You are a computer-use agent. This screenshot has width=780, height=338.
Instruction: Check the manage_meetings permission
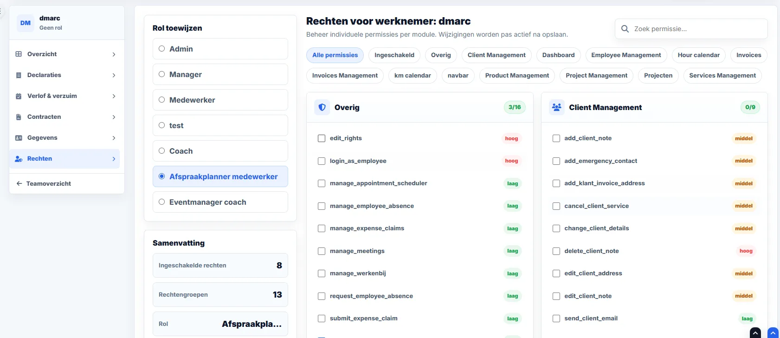point(322,251)
